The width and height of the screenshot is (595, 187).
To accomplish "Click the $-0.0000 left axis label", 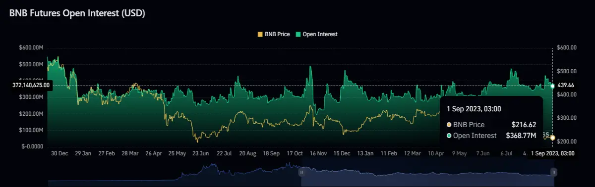I will pyautogui.click(x=32, y=146).
